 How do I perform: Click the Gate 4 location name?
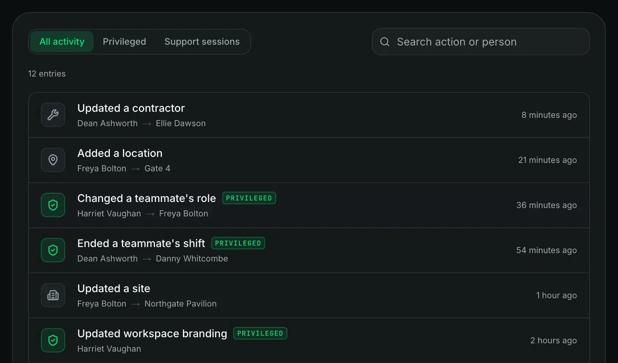[157, 169]
